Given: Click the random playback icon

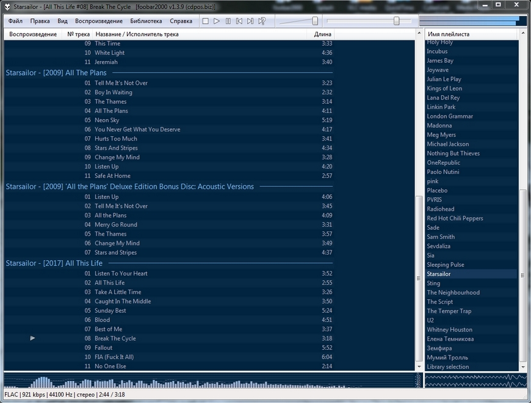Looking at the screenshot, I should click(262, 21).
